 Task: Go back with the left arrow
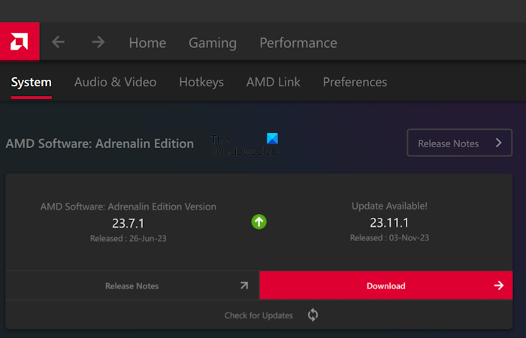click(59, 42)
